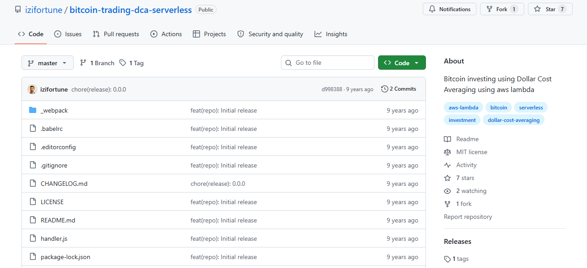Click the file icon beside CHANGELOG.md
Screen dimensions: 587x268
[33, 184]
